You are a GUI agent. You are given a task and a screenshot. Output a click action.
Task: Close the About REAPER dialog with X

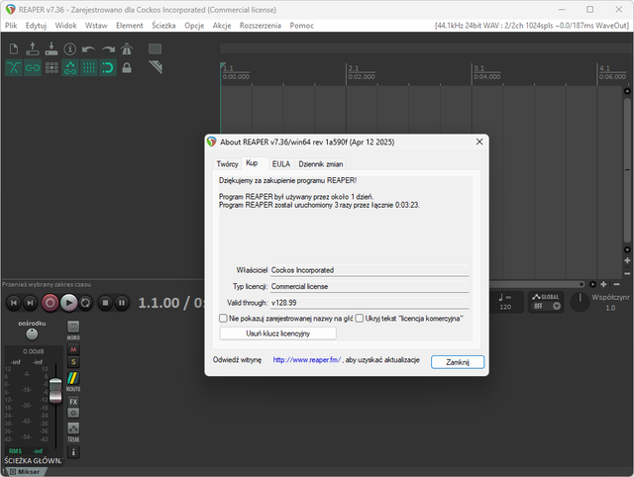point(479,142)
